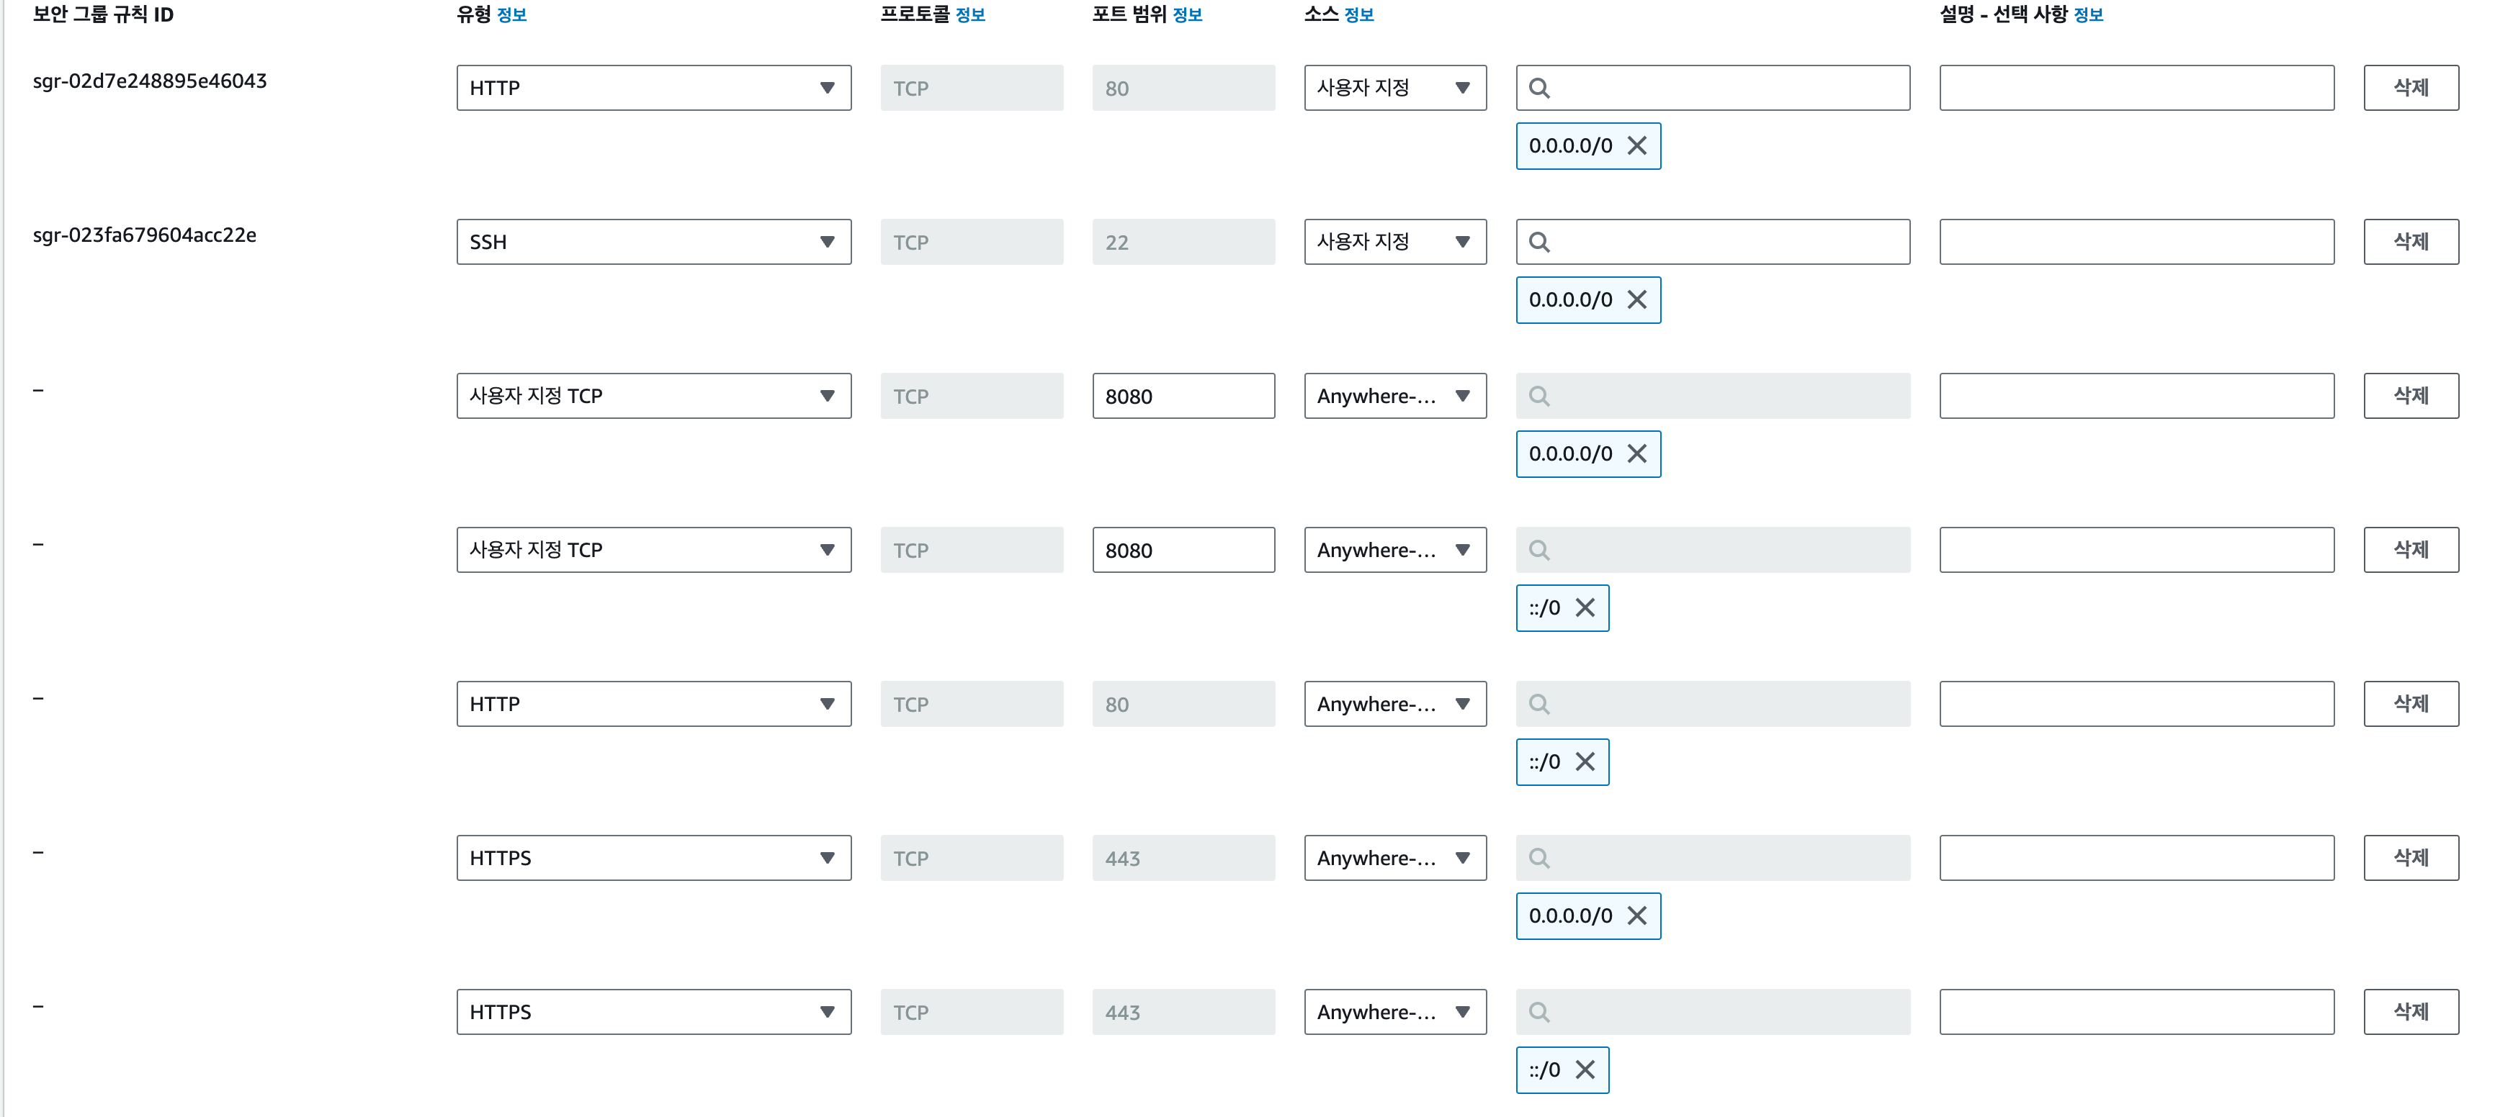Image resolution: width=2495 pixels, height=1117 pixels.
Task: Open type dropdown of the last HTTPS rule
Action: [654, 1011]
